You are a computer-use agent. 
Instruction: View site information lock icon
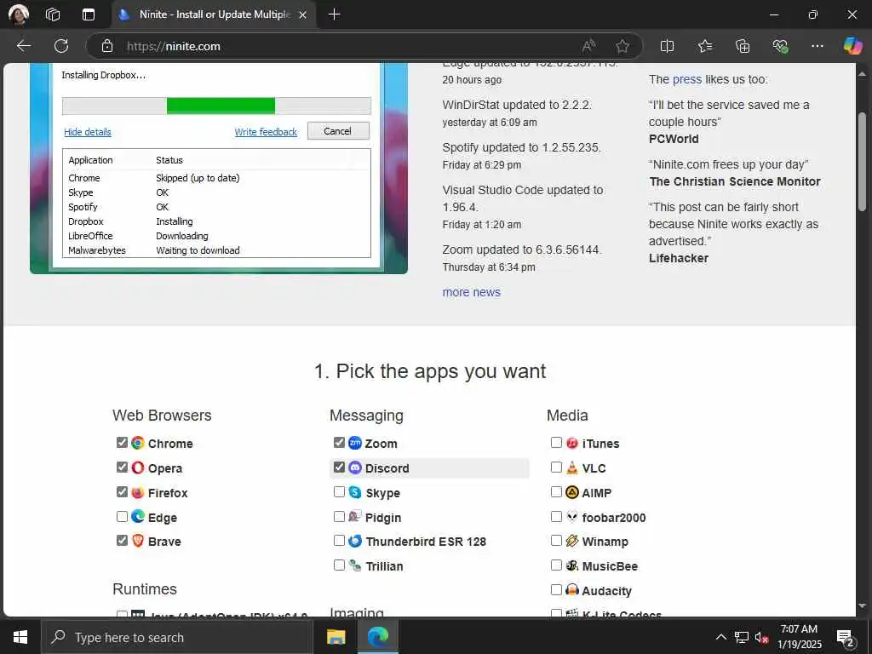(x=107, y=46)
